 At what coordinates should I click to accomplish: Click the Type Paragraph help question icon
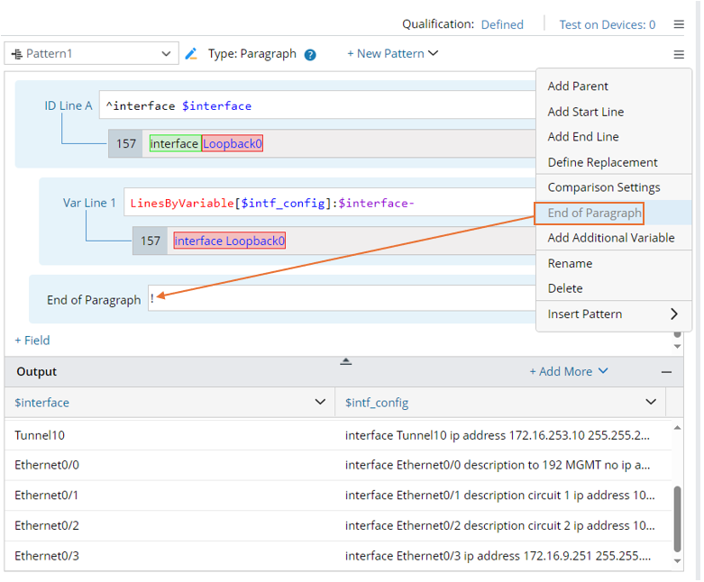[310, 54]
